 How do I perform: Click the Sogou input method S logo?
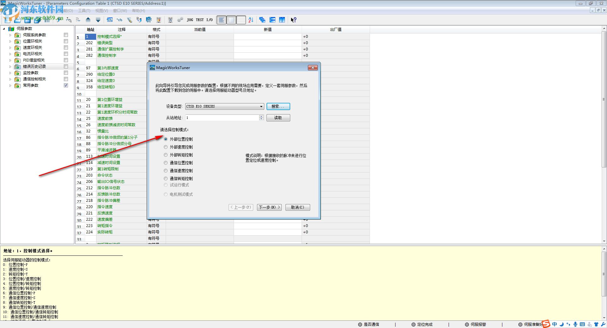pyautogui.click(x=547, y=324)
